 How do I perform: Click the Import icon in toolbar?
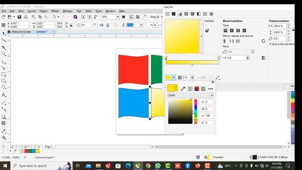84,17
